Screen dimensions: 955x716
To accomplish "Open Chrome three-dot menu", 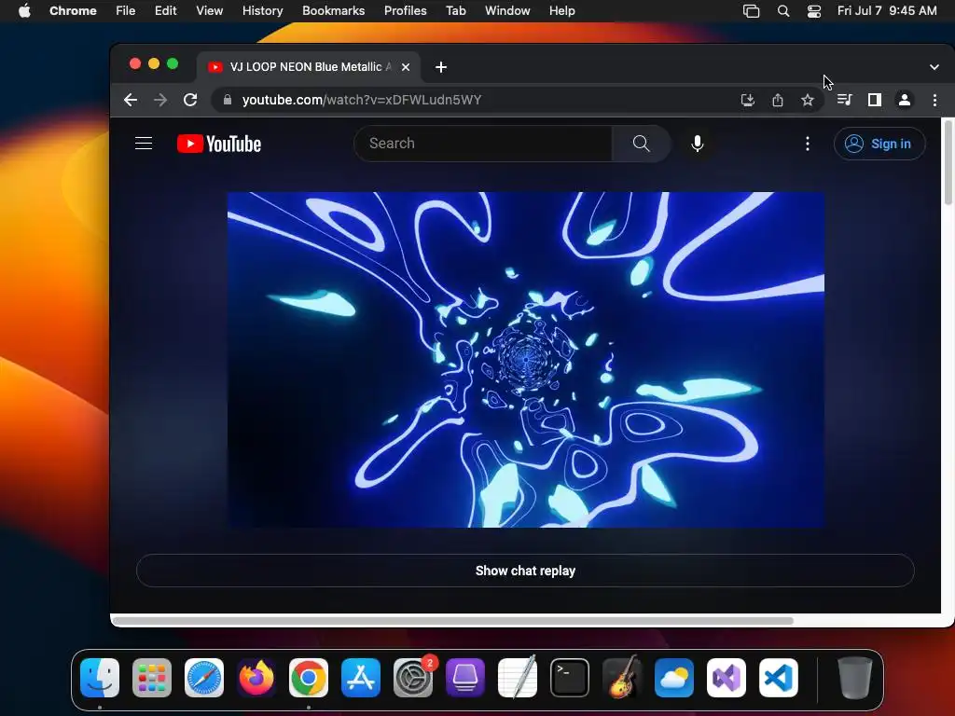I will (934, 100).
